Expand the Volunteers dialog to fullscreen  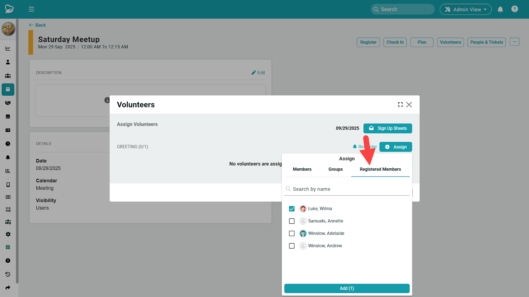(x=400, y=105)
